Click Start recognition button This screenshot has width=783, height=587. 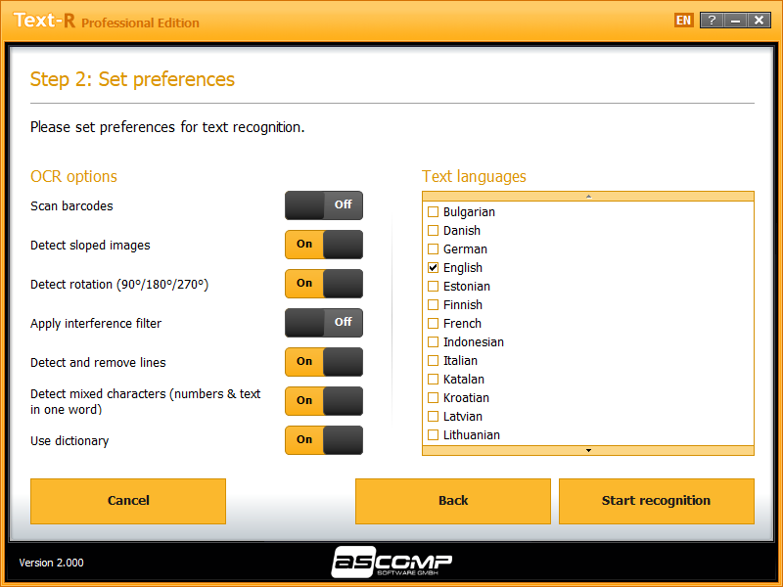[656, 501]
